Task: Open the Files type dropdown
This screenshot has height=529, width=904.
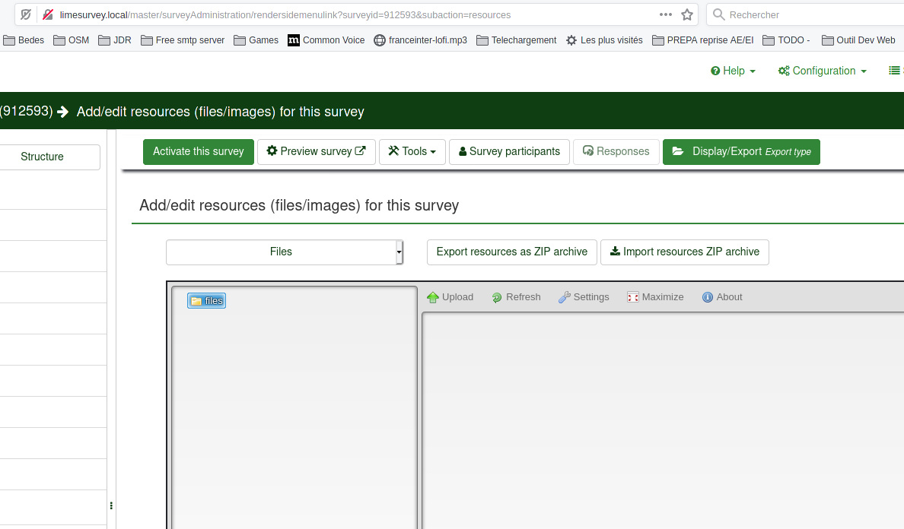Action: [x=284, y=252]
